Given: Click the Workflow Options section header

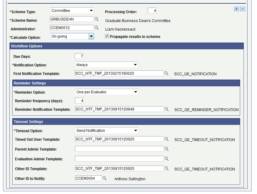Looking at the screenshot, I should tap(127, 46).
